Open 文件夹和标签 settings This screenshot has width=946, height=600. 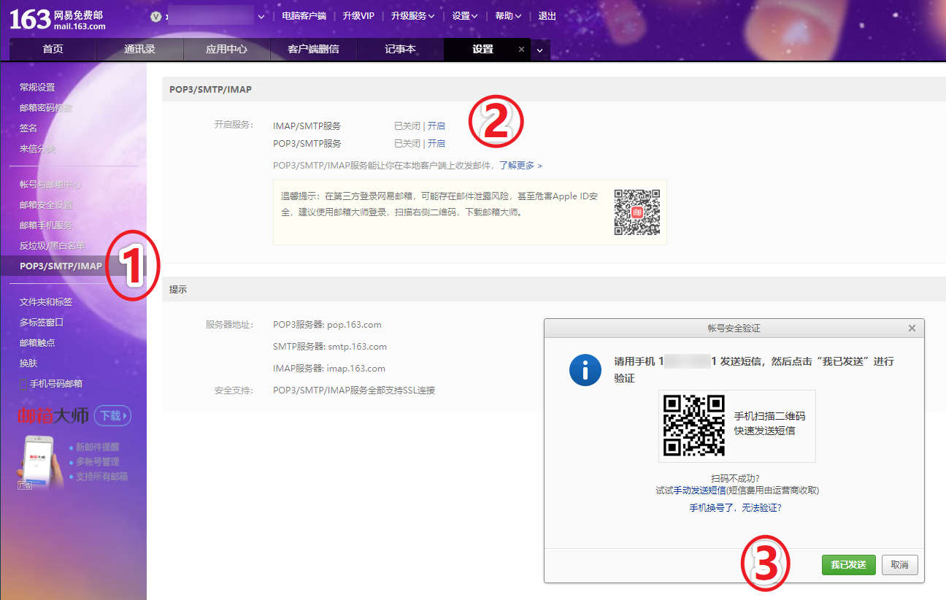[46, 302]
